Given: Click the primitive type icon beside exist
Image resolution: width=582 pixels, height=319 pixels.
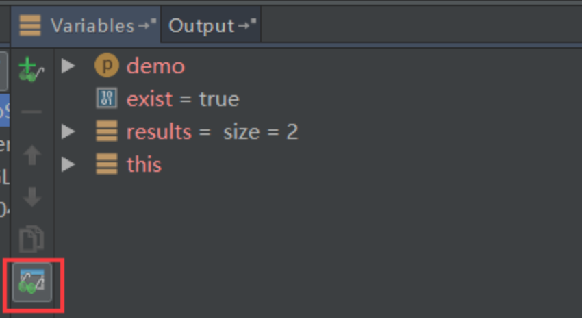Looking at the screenshot, I should (107, 99).
